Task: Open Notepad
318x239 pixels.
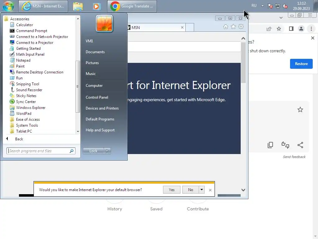Action: 23,60
